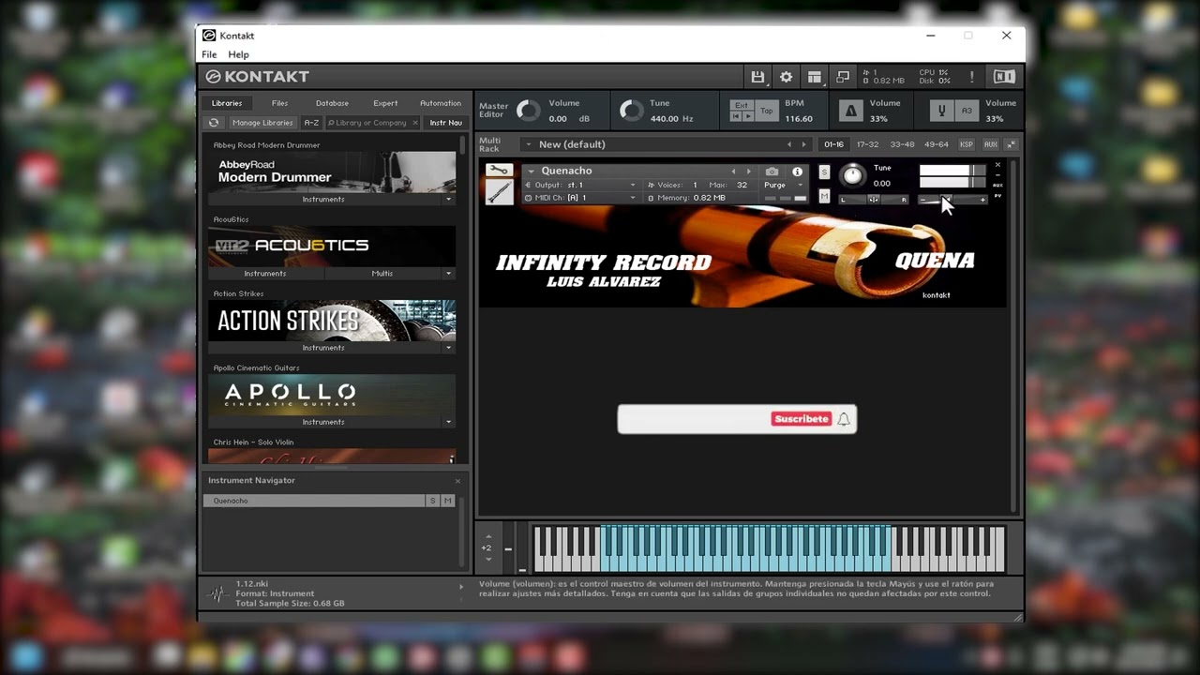This screenshot has height=675, width=1200.
Task: Mute the Quenacho instrument in rack header
Action: [824, 196]
